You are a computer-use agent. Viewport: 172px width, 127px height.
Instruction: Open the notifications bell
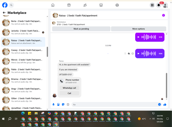[159, 5]
